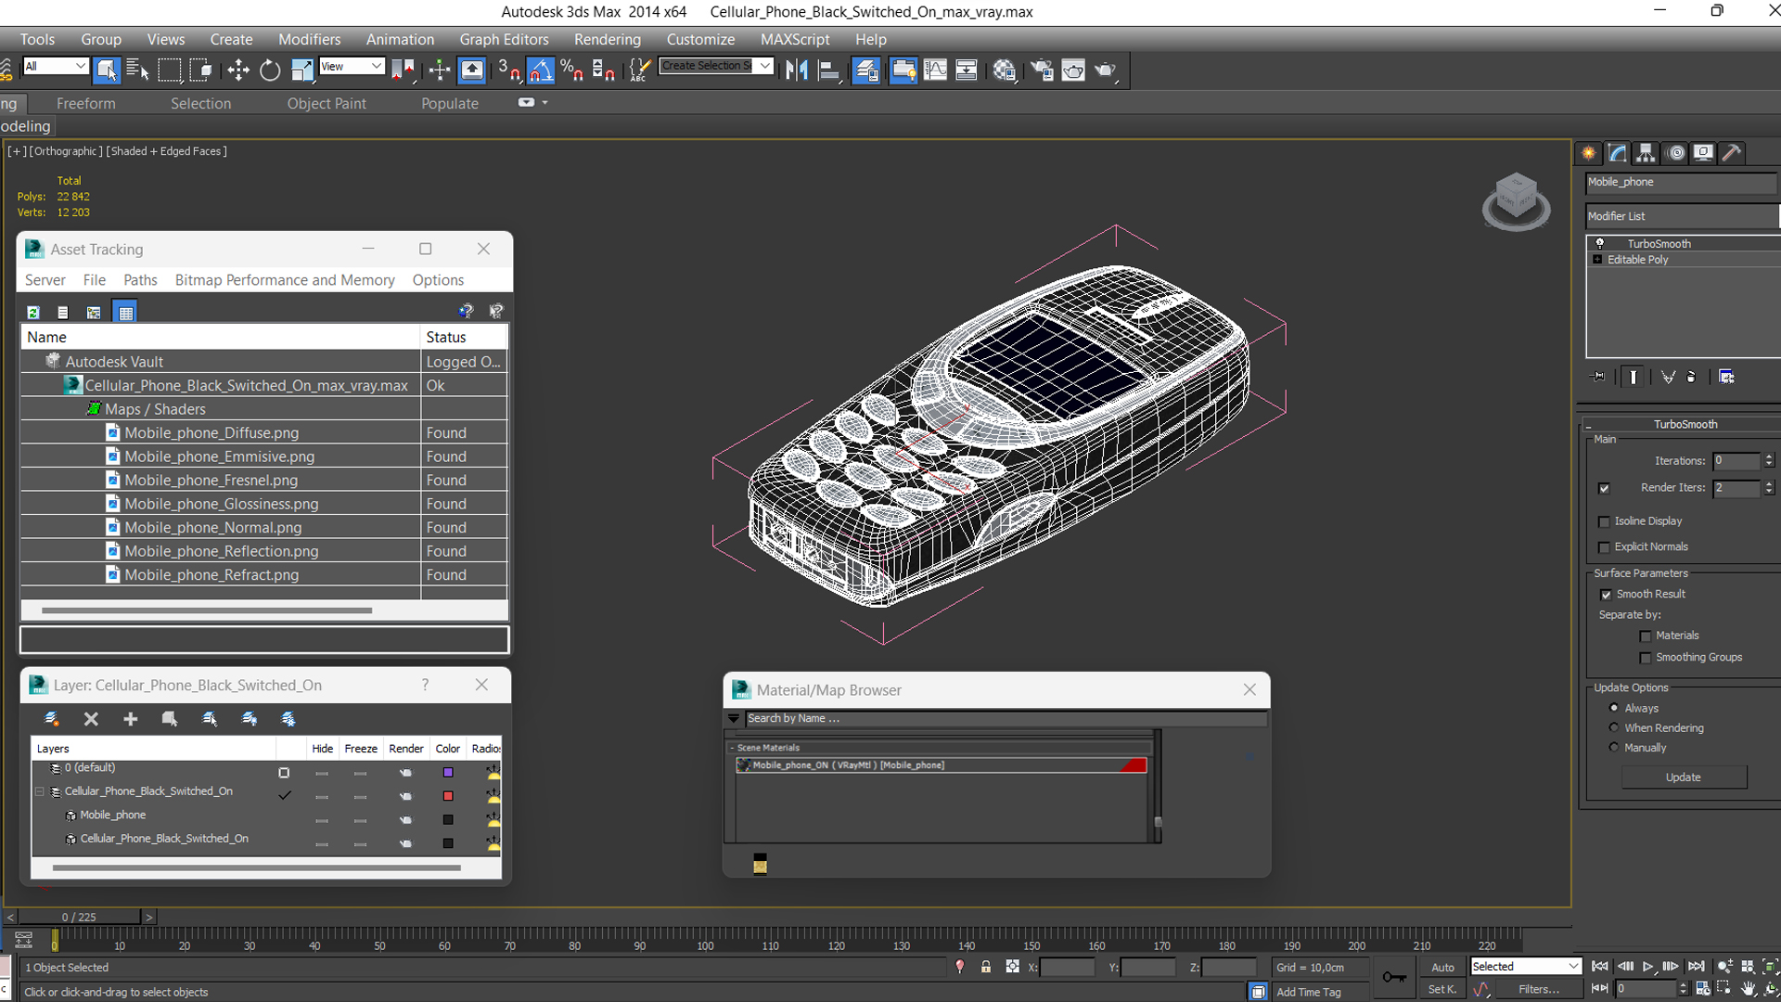1781x1002 pixels.
Task: Click the Search by Name field
Action: 1005,718
